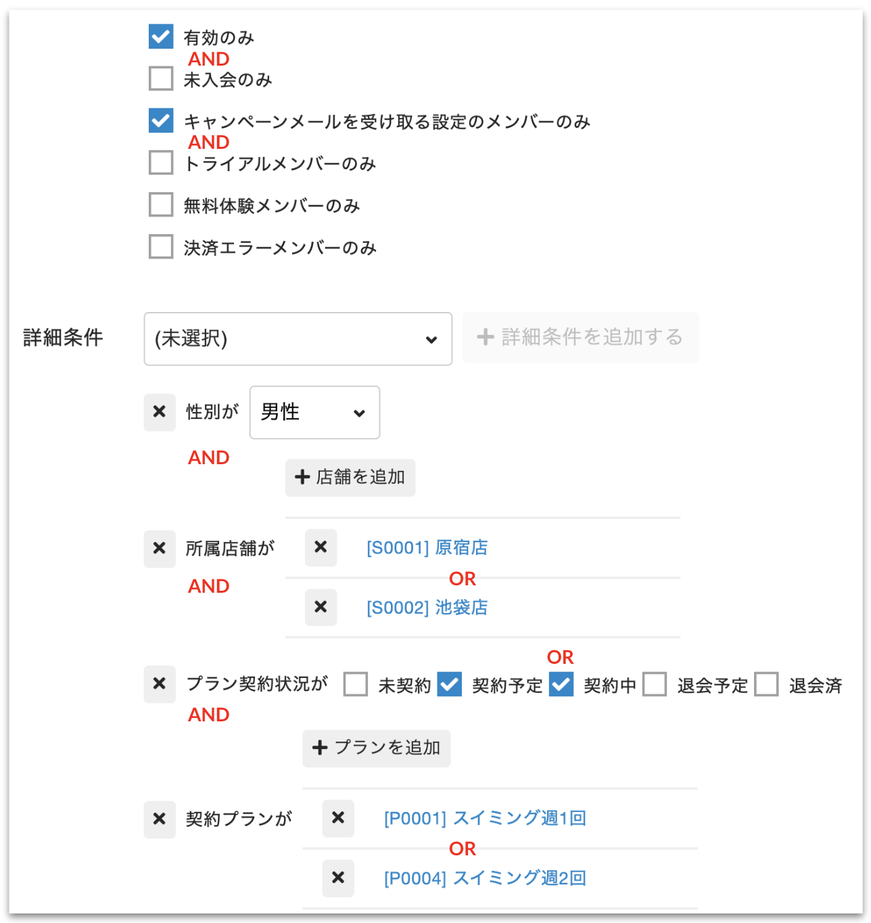The width and height of the screenshot is (871, 923).
Task: Enable the トライアルメンバーのみ checkbox
Action: click(x=160, y=162)
